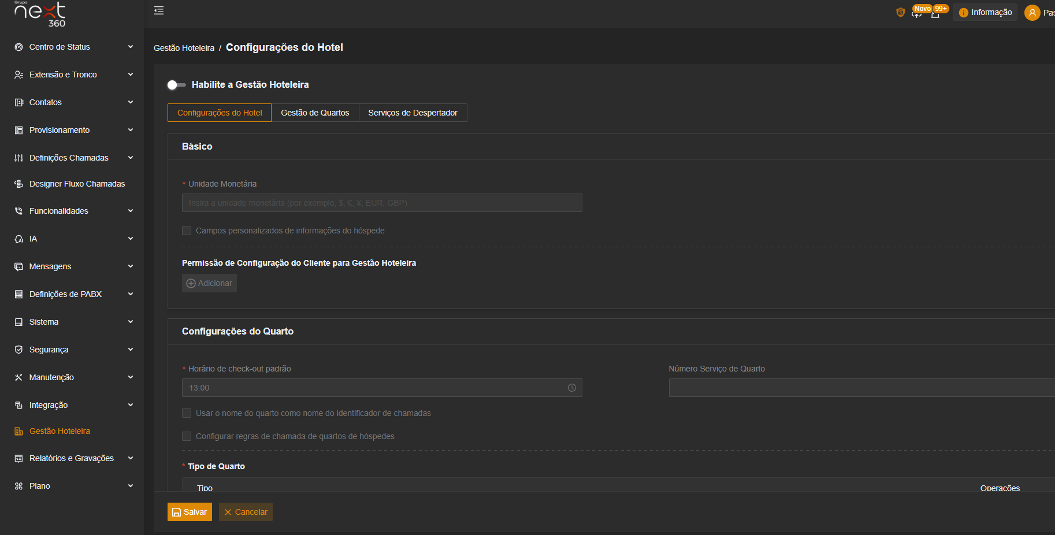Expand Sistema menu chevron
Viewport: 1055px width, 535px height.
click(x=131, y=322)
